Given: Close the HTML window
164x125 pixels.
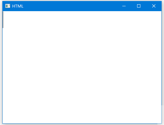Looking at the screenshot, I should (154, 6).
